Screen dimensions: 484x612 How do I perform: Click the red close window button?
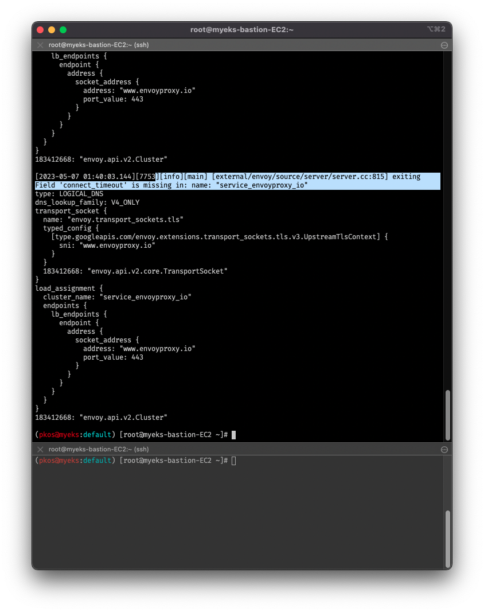[x=40, y=30]
